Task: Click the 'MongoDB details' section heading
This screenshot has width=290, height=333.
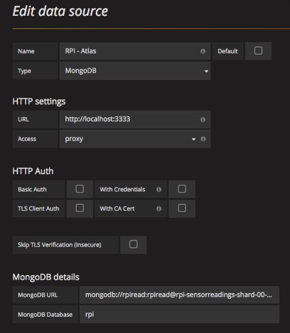Action: (x=46, y=277)
